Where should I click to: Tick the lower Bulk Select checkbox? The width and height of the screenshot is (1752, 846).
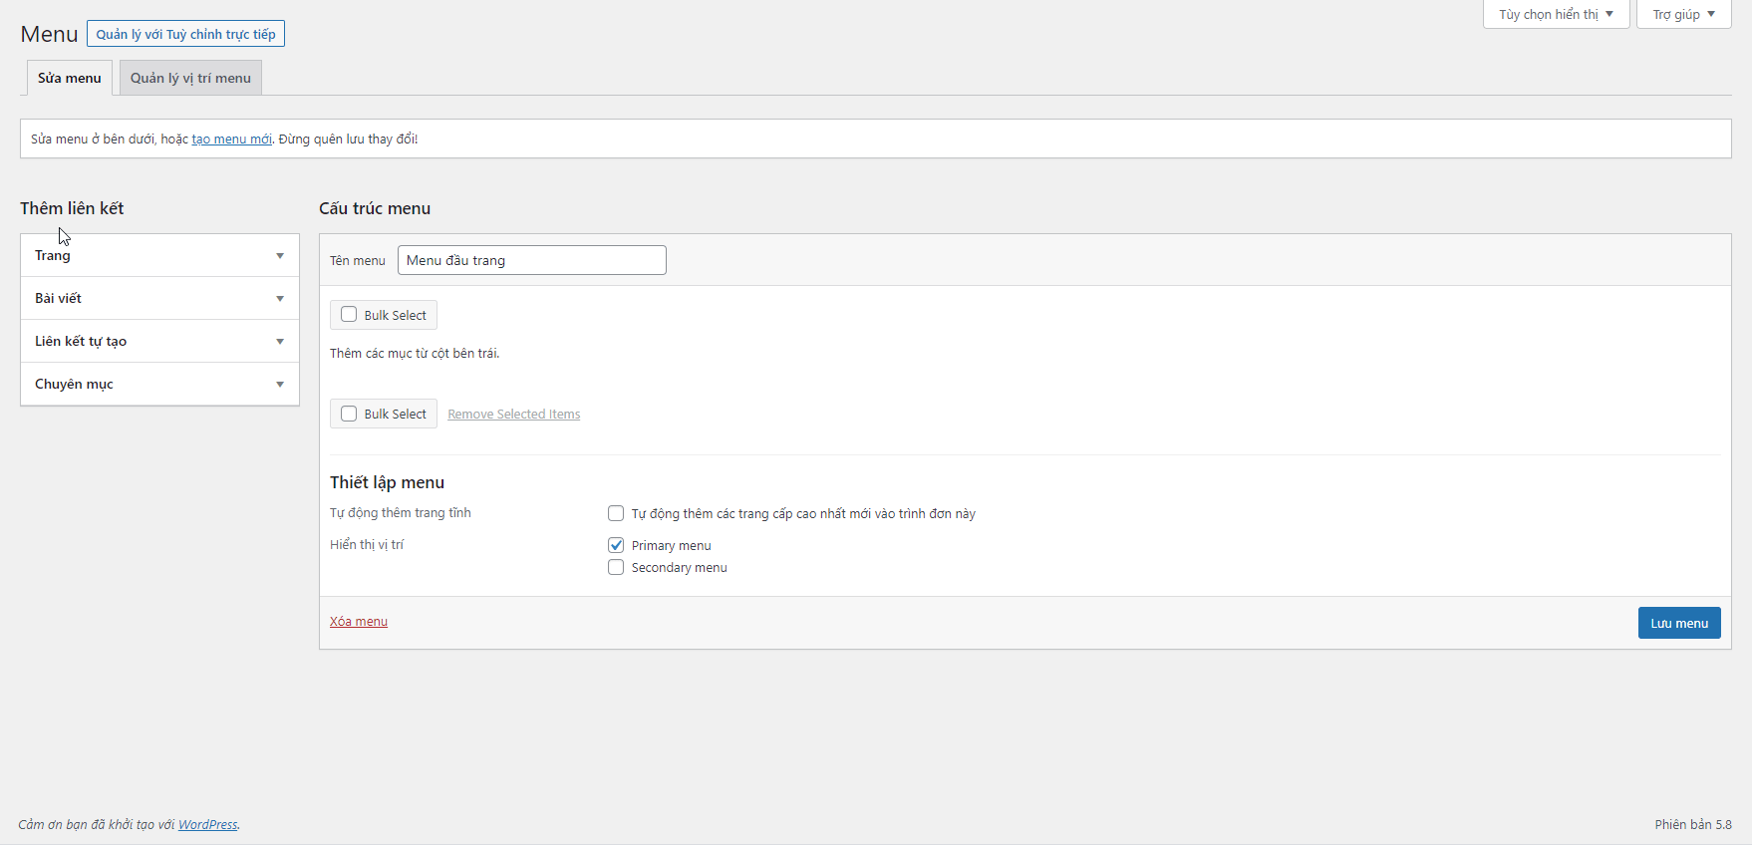pos(349,414)
